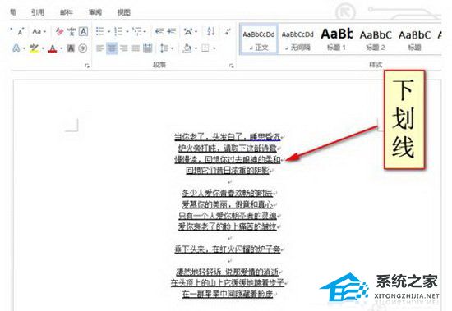The image size is (452, 311).
Task: Apply a multilevel list
Action: point(137,31)
